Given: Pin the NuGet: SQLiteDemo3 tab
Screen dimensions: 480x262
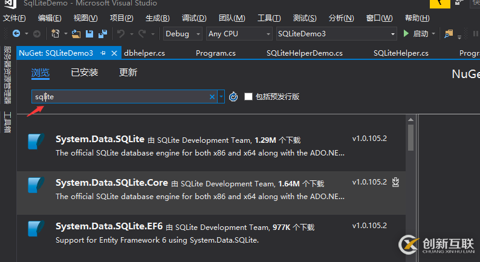Looking at the screenshot, I should [x=103, y=53].
